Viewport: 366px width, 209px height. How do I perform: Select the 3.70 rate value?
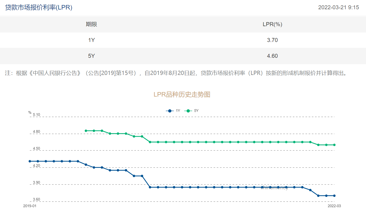click(273, 40)
